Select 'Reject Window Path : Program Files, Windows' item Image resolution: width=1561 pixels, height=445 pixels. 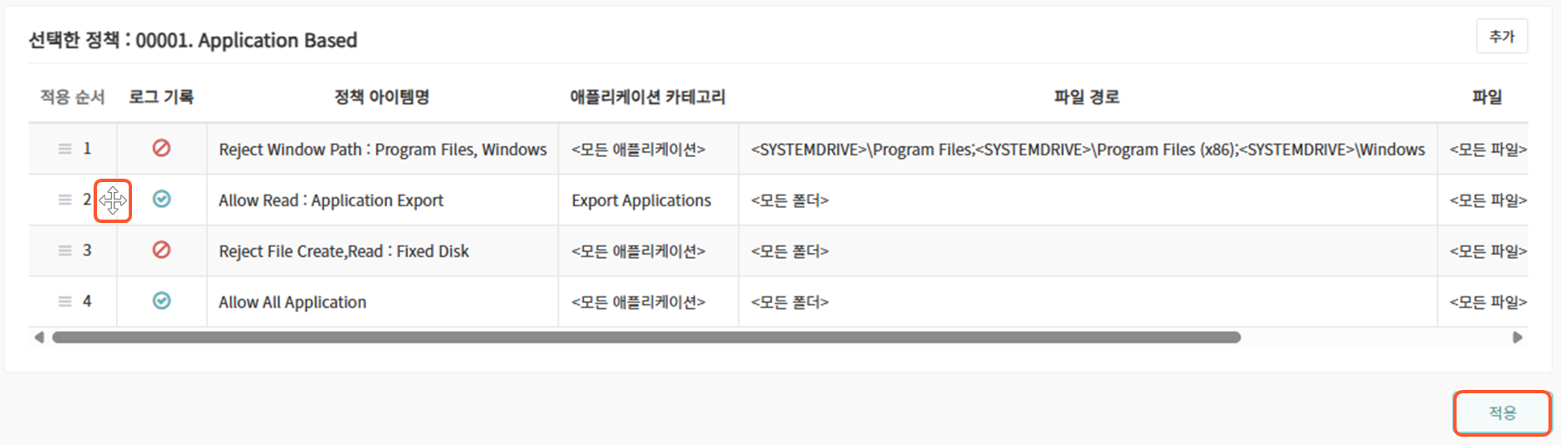[x=382, y=149]
